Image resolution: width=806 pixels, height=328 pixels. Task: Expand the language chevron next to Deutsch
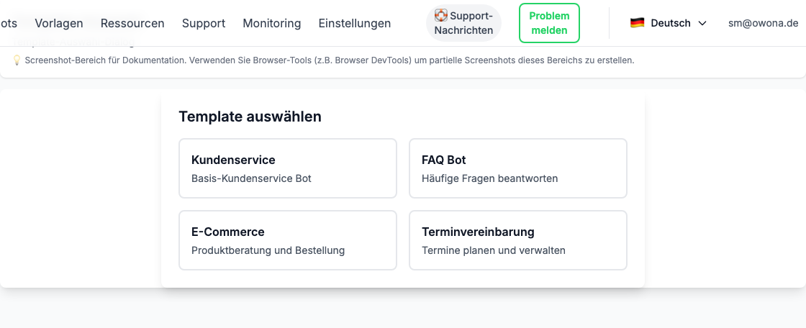click(702, 23)
